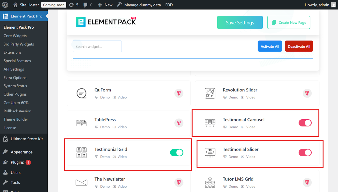This screenshot has height=192, width=338.
Task: Click the Search widget input field
Action: point(97,47)
